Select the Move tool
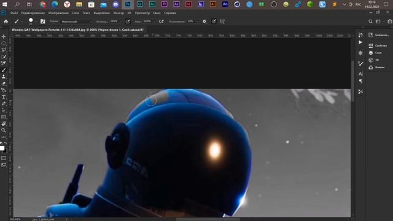This screenshot has width=393, height=221. pos(4,37)
